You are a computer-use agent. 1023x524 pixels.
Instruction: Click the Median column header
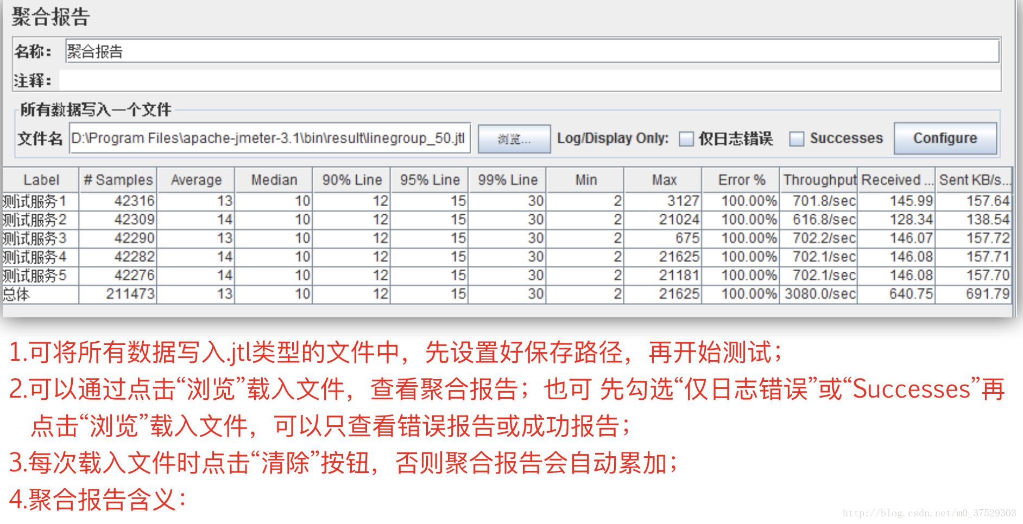click(x=274, y=179)
